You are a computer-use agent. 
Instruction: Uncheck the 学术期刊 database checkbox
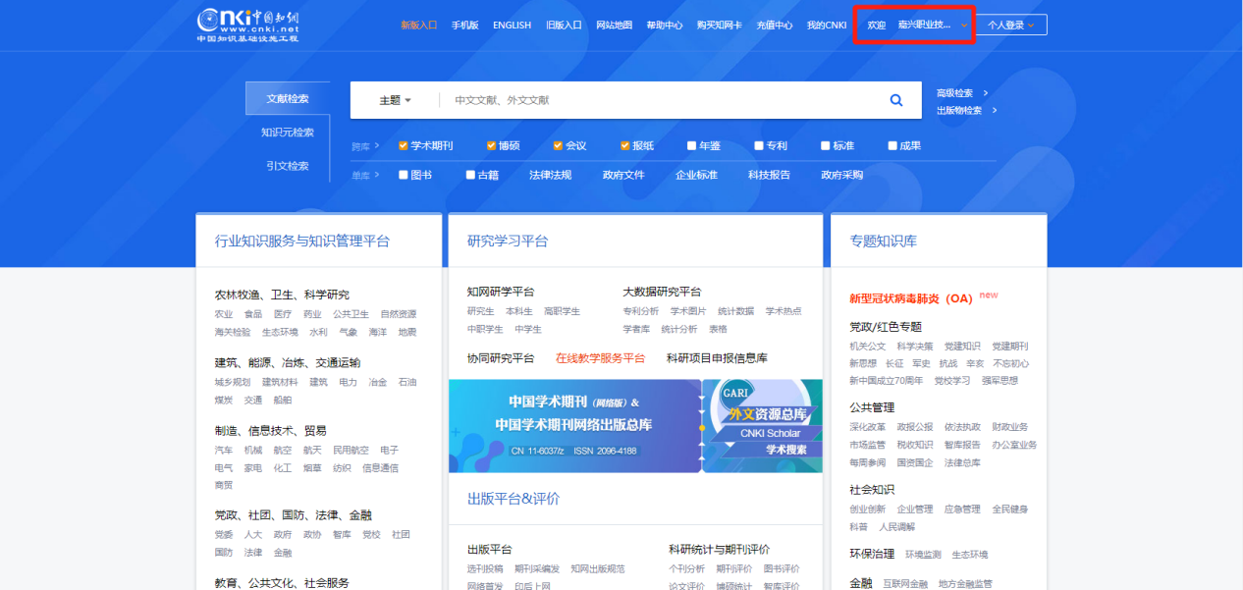click(x=402, y=144)
